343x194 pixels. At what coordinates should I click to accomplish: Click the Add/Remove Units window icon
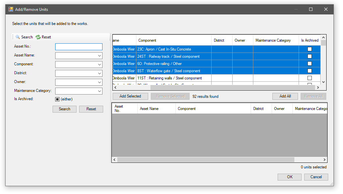[11, 10]
